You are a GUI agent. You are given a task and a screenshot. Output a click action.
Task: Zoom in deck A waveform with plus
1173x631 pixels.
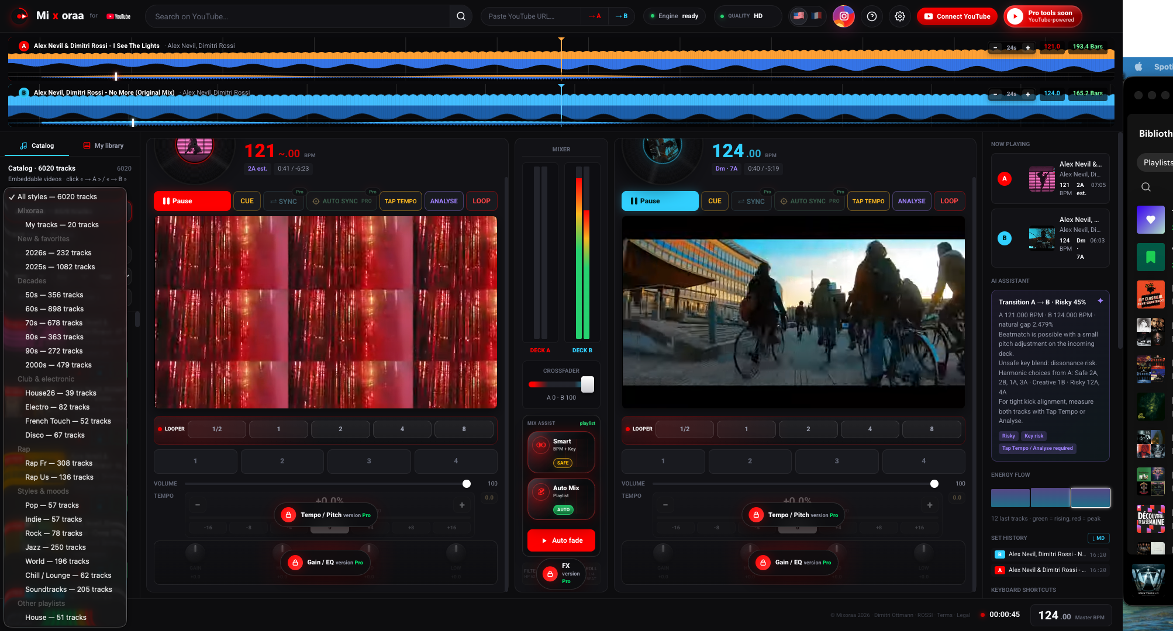point(1027,47)
